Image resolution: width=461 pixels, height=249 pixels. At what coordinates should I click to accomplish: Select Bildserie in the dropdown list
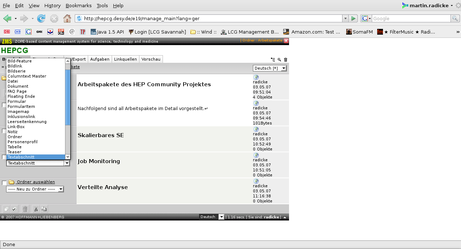click(x=36, y=71)
